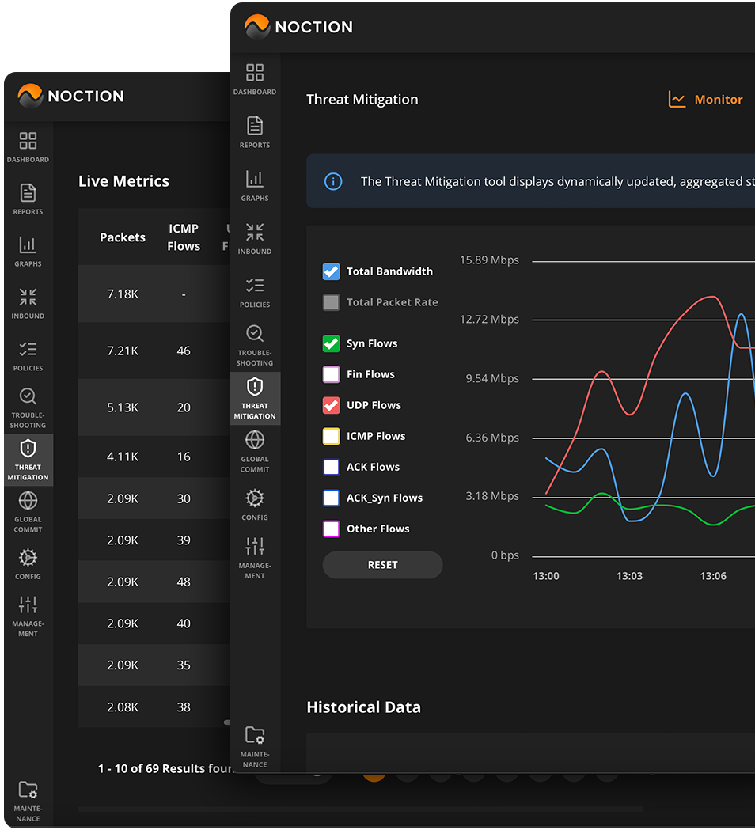Click the RESET button to clear flow selections
The height and width of the screenshot is (830, 755).
point(382,564)
